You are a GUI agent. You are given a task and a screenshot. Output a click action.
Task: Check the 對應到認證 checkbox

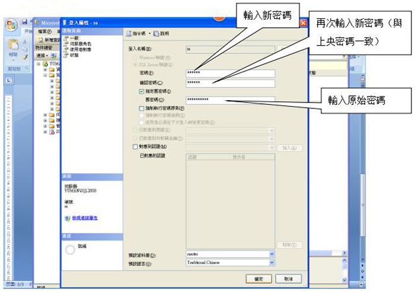[x=134, y=145]
